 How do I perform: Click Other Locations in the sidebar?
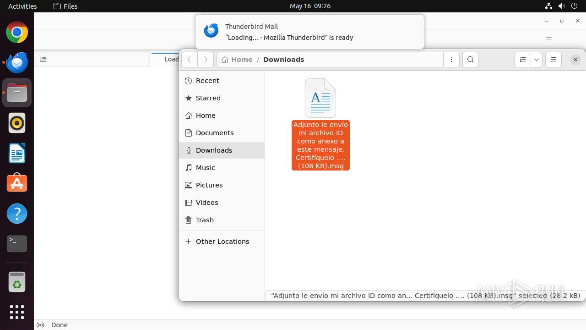coord(222,242)
